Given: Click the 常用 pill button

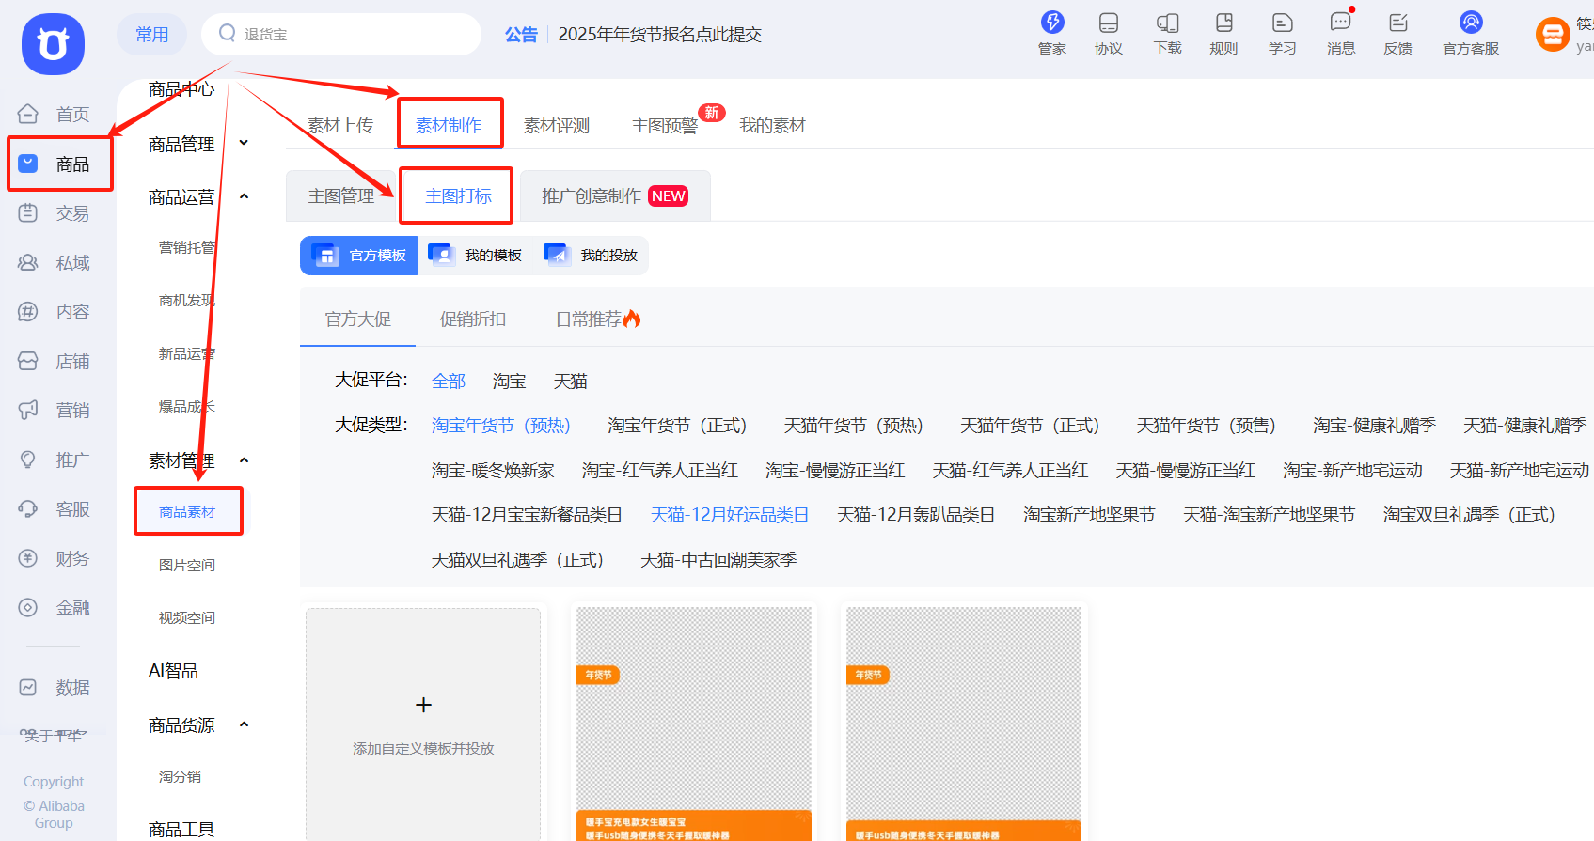Looking at the screenshot, I should (x=152, y=34).
